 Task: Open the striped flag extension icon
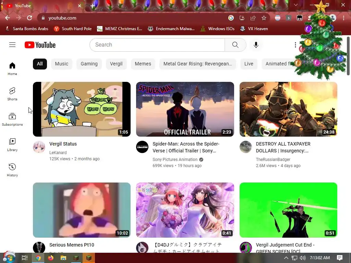point(278,18)
